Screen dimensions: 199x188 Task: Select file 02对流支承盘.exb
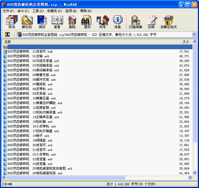pyautogui.click(x=33, y=61)
